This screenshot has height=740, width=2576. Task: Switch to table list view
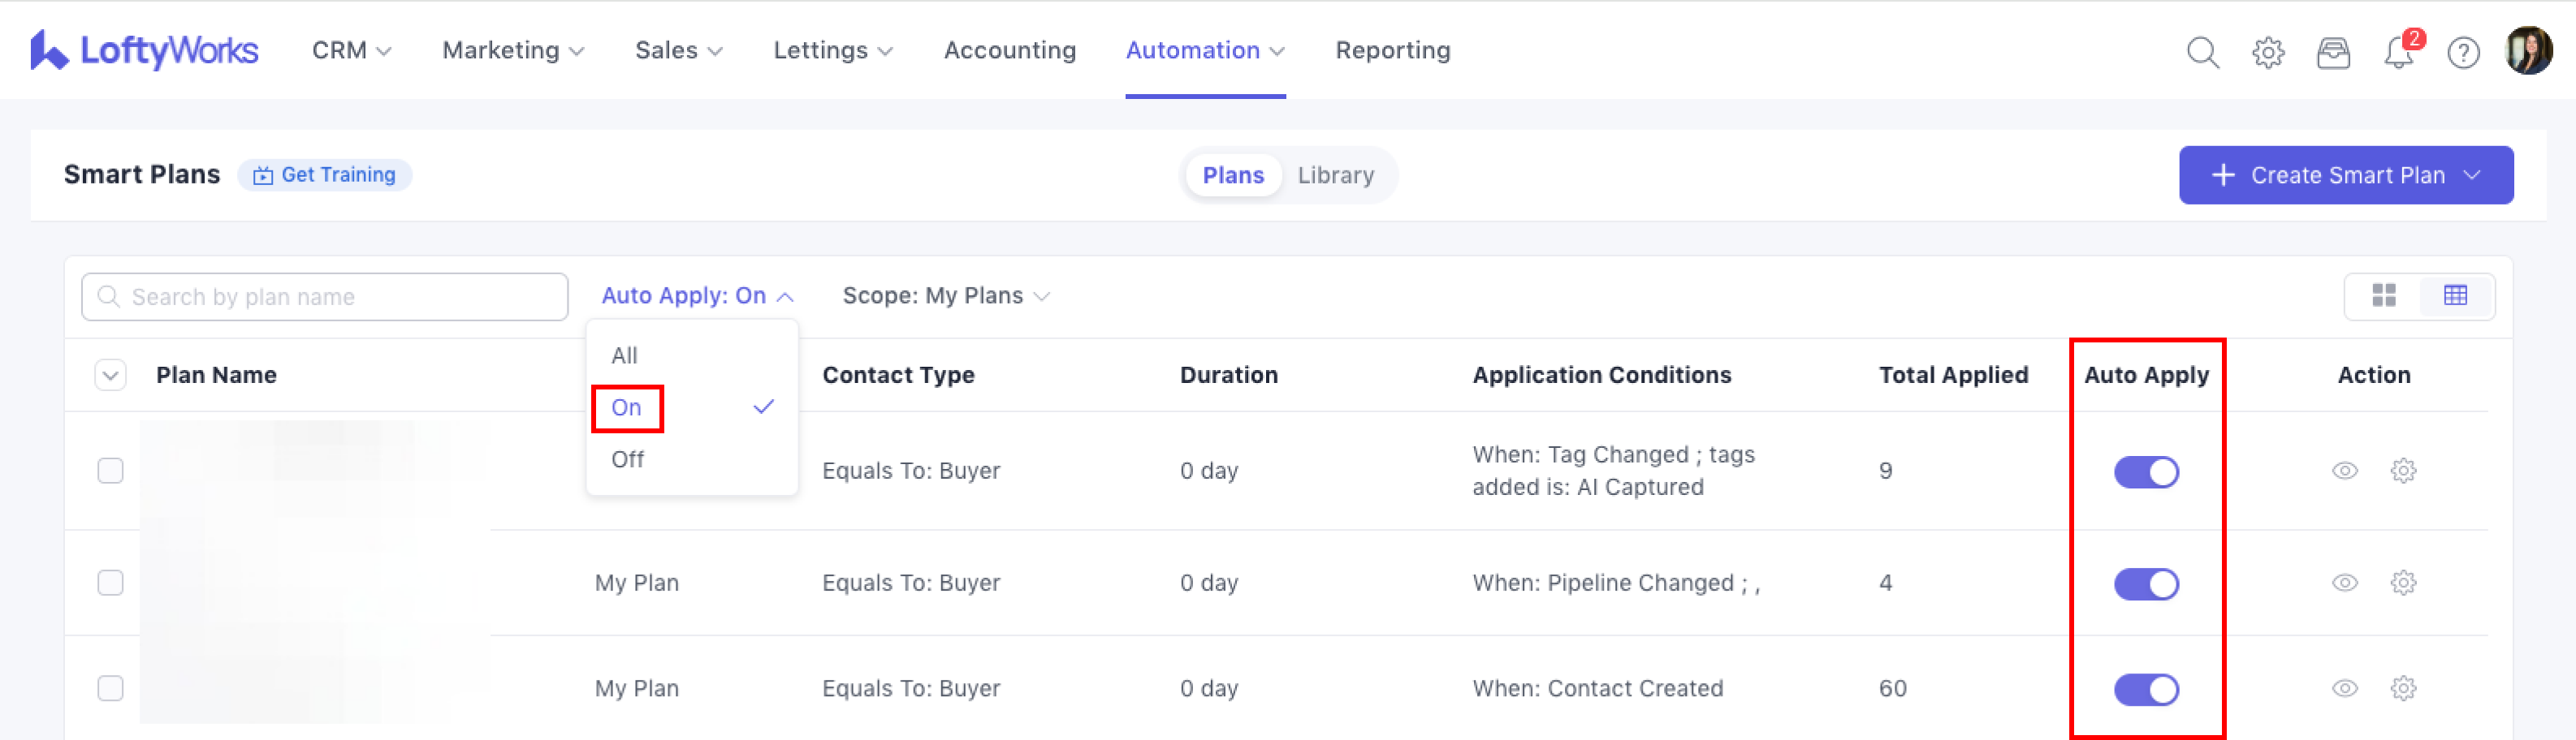click(2455, 295)
